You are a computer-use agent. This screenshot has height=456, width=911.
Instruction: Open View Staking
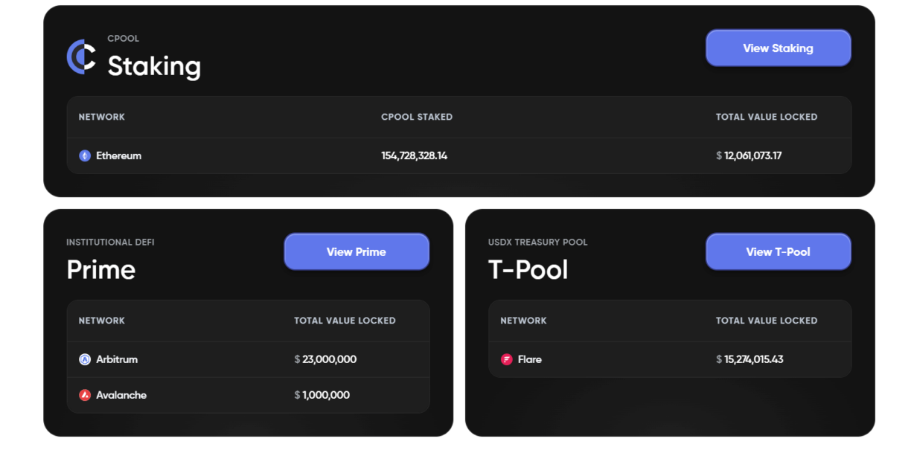[x=778, y=48]
